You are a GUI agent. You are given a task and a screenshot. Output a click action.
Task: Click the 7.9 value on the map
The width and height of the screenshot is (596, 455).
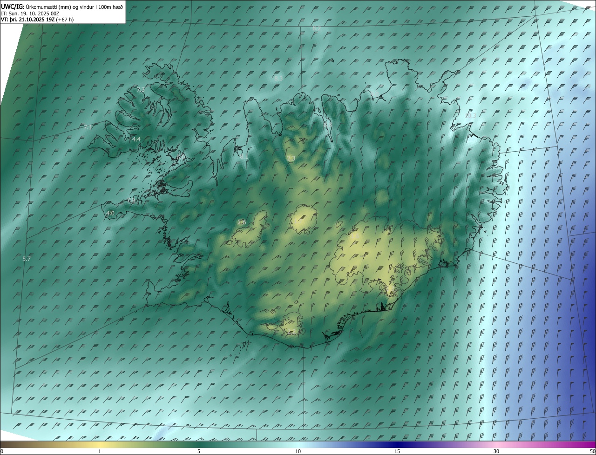pyautogui.click(x=131, y=200)
